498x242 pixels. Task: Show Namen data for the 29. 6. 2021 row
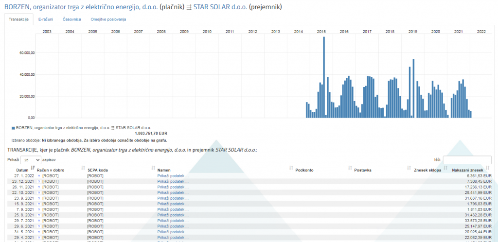pos(173,226)
